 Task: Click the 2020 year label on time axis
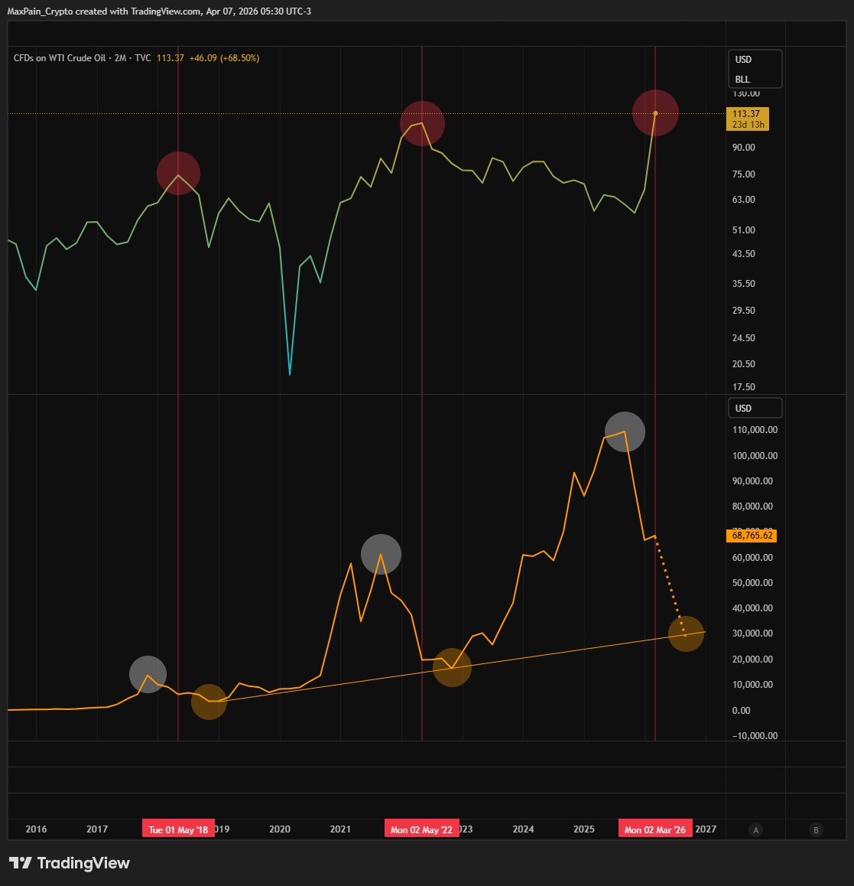pyautogui.click(x=280, y=829)
